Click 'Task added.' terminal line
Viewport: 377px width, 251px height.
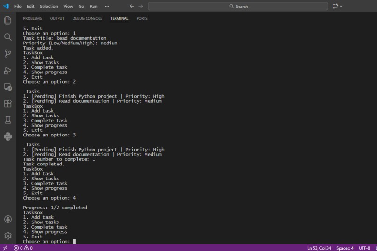pyautogui.click(x=38, y=48)
